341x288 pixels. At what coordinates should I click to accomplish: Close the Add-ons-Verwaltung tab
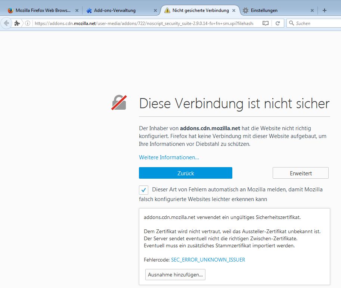155,10
